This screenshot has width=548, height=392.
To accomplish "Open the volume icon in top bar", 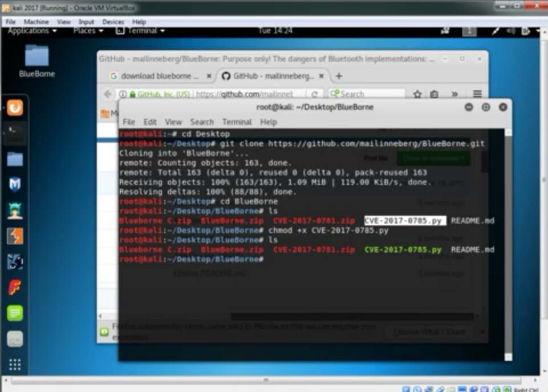I will [510, 31].
